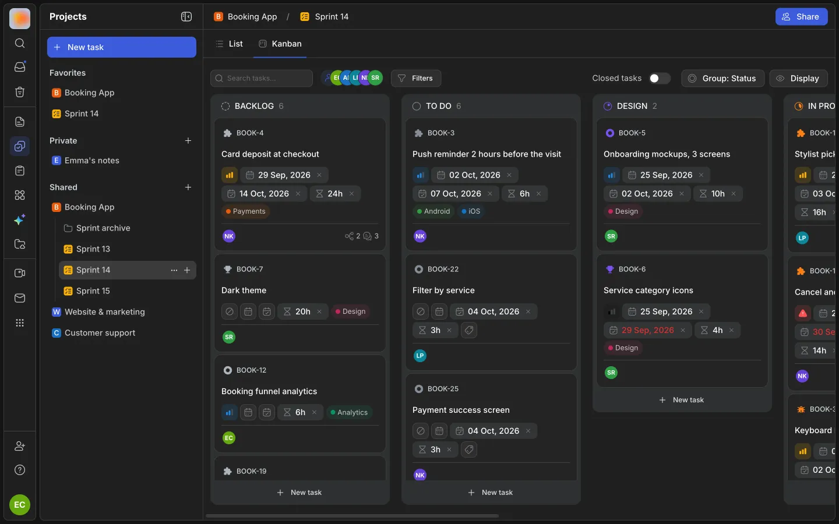839x524 pixels.
Task: Open the help question mark icon
Action: pyautogui.click(x=20, y=470)
